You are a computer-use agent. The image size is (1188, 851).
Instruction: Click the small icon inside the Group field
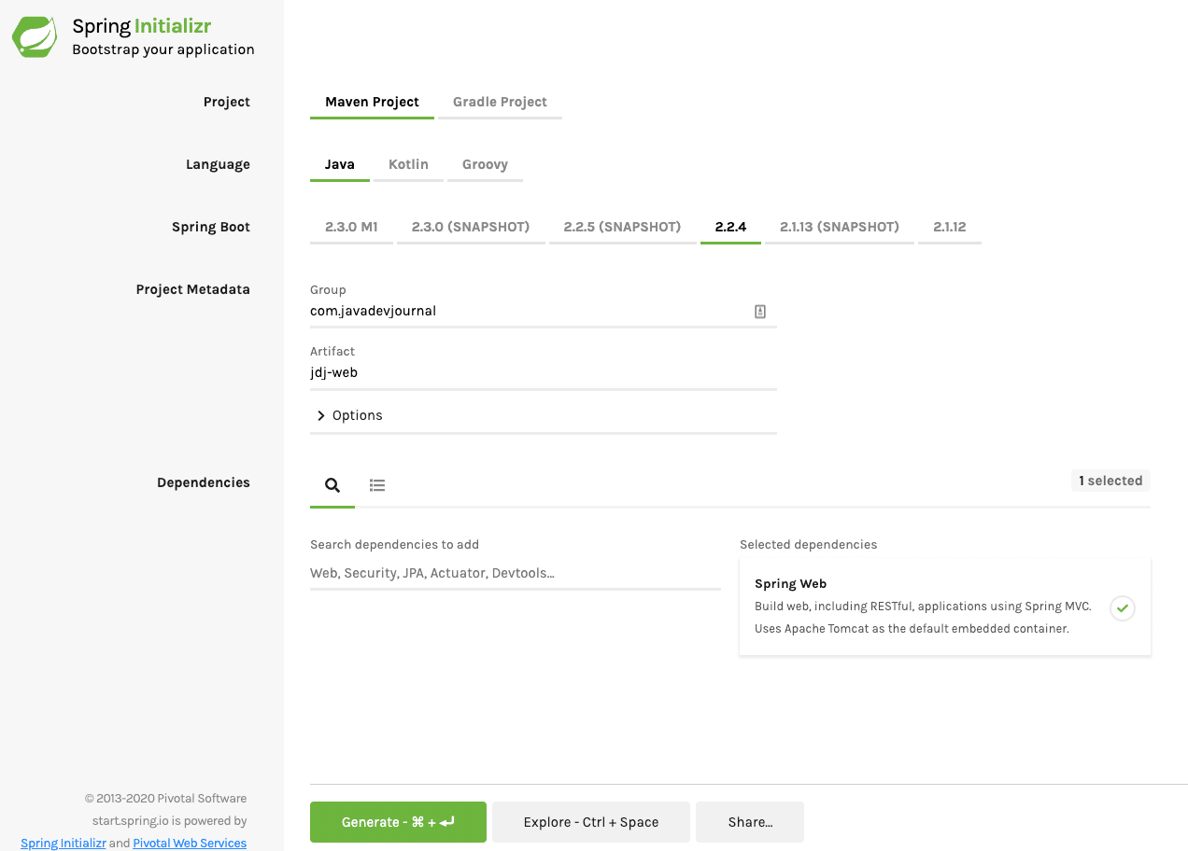[x=759, y=311]
